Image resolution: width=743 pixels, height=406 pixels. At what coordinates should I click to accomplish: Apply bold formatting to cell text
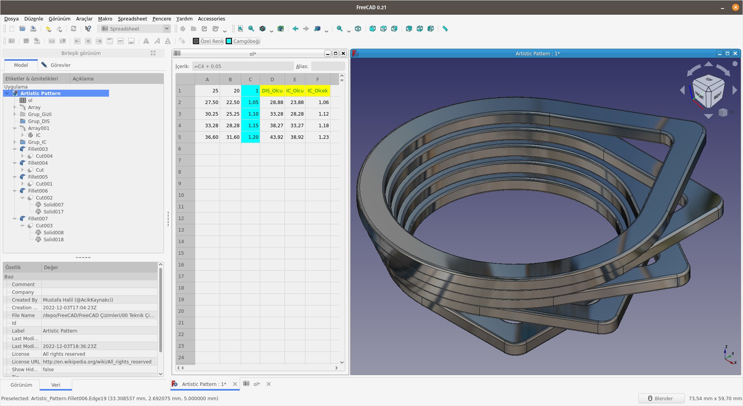pyautogui.click(x=146, y=41)
